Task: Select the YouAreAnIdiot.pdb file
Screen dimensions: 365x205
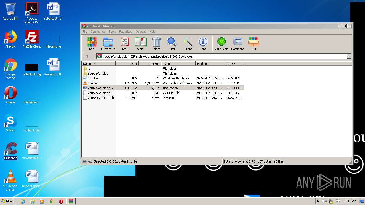Action: pos(163,98)
